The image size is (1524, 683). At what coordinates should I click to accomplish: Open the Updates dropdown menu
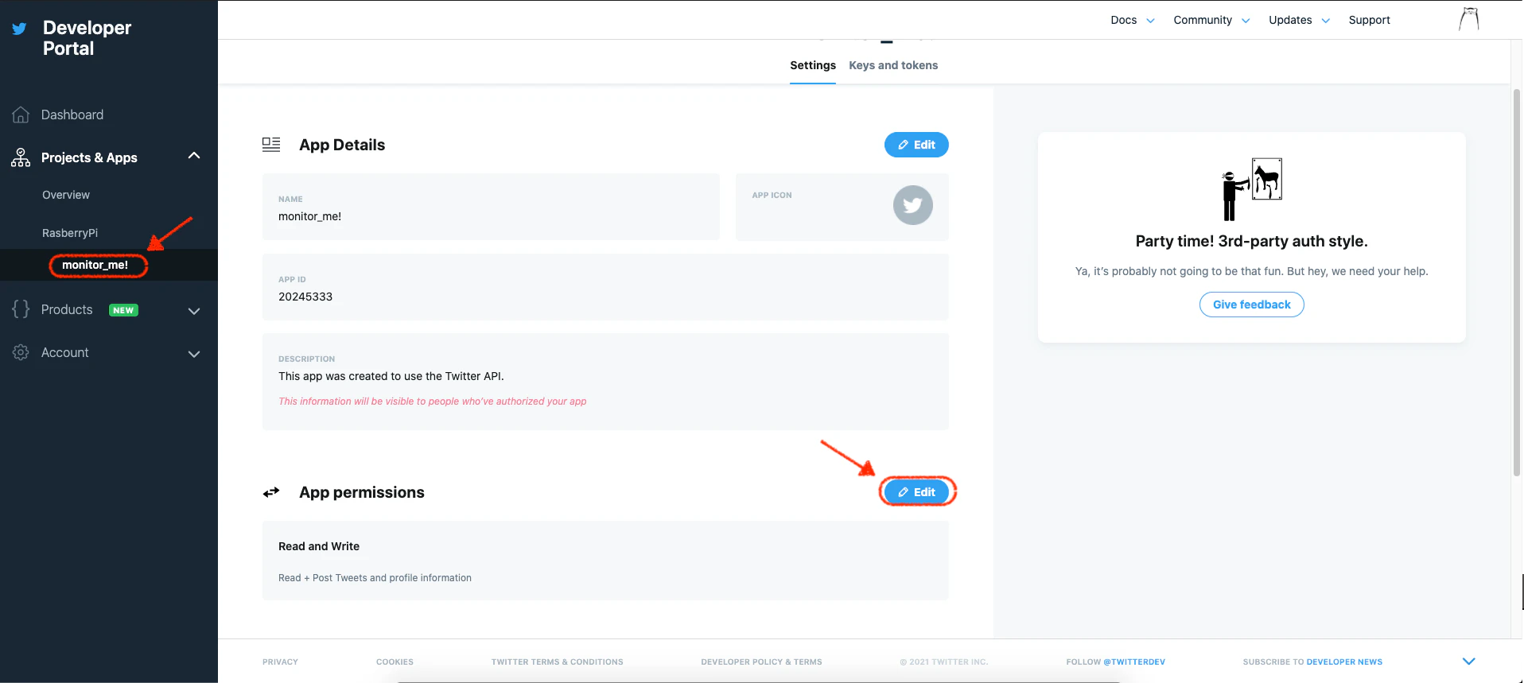[x=1299, y=20]
